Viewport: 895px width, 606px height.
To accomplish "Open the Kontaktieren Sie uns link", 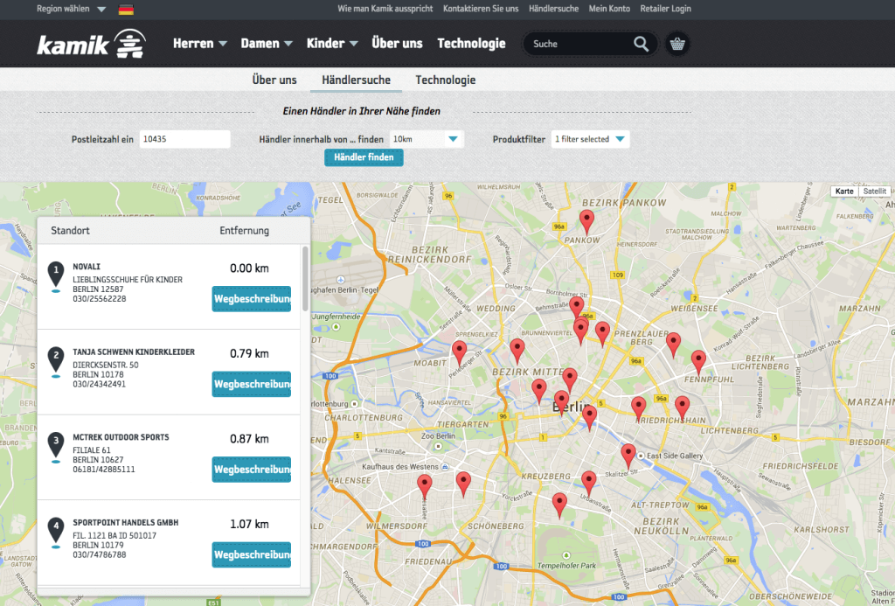I will [x=481, y=9].
